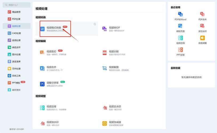
Task: Open recent 音频调整 icon
Action: (203, 38)
